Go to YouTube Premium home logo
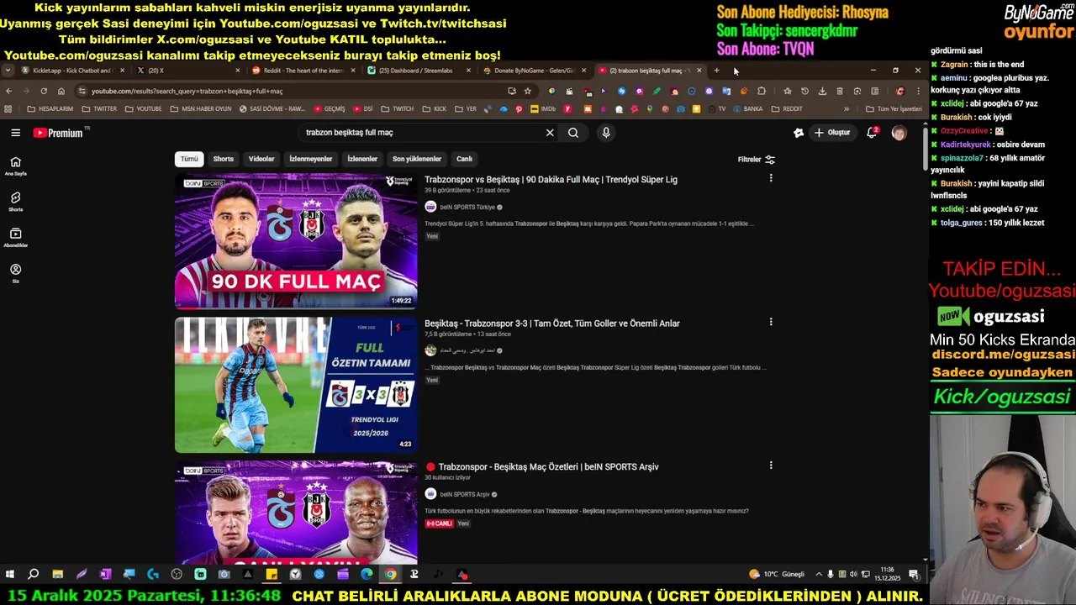Screen dimensions: 1076x605 [x=58, y=133]
